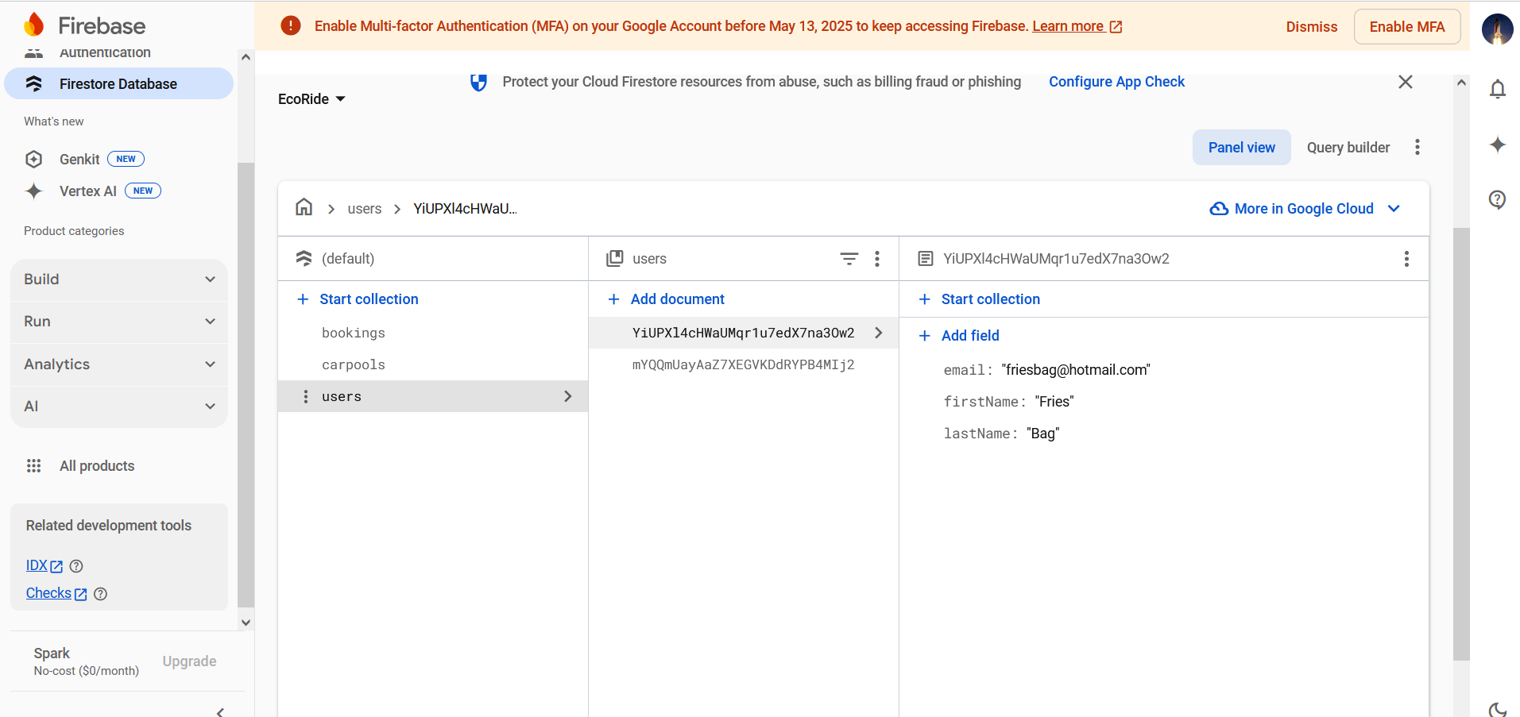Open Learn more about MFA
The height and width of the screenshot is (717, 1520).
[1077, 26]
